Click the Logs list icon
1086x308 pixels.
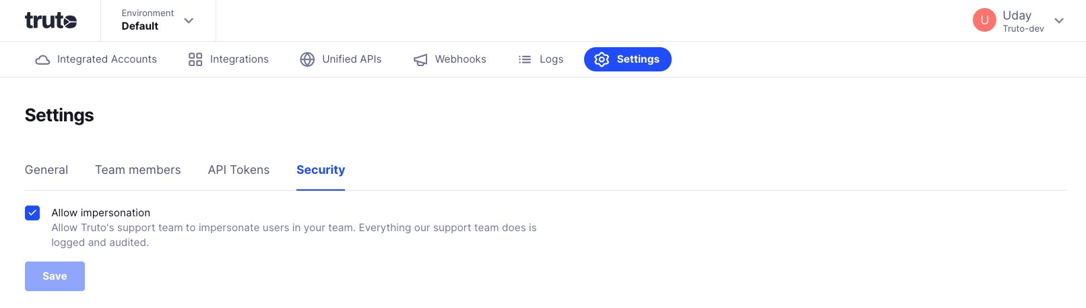pos(525,59)
